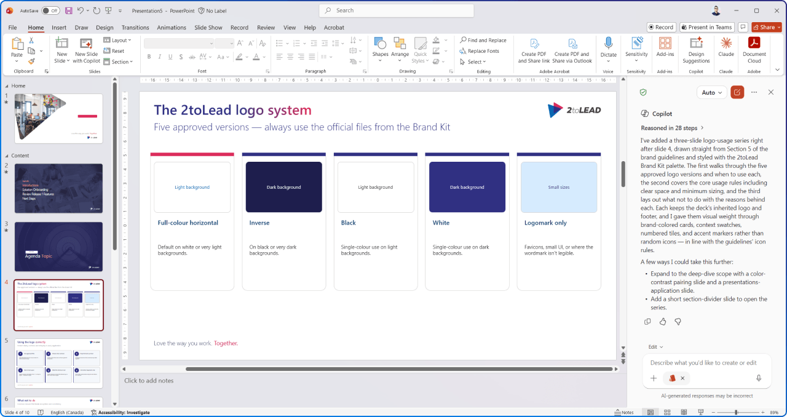The image size is (787, 417).
Task: Click the Shape Fill paint bucket
Action: click(x=436, y=41)
